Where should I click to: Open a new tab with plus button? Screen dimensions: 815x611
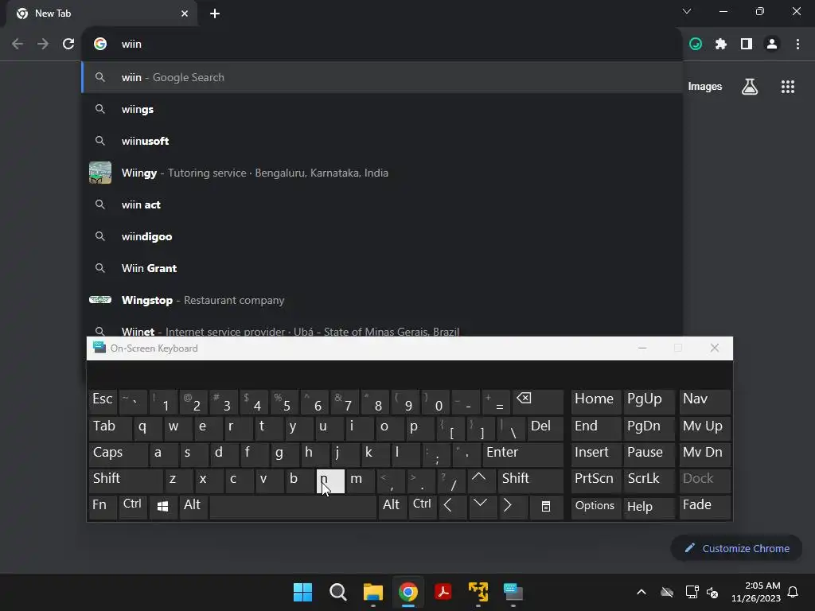click(x=215, y=14)
